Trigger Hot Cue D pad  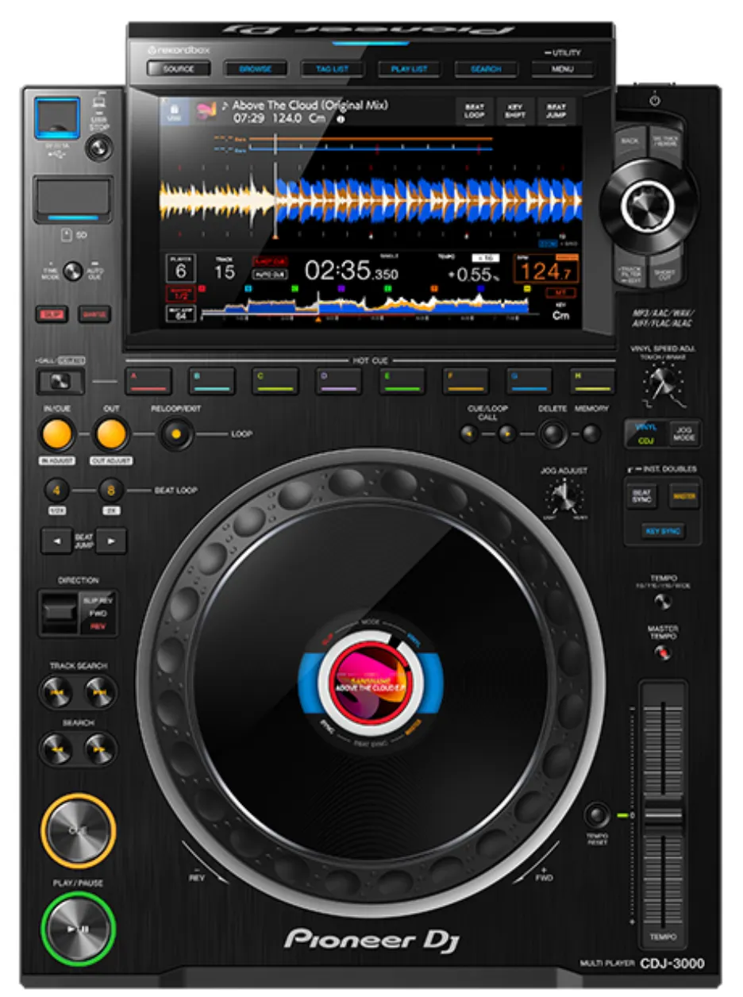[339, 381]
